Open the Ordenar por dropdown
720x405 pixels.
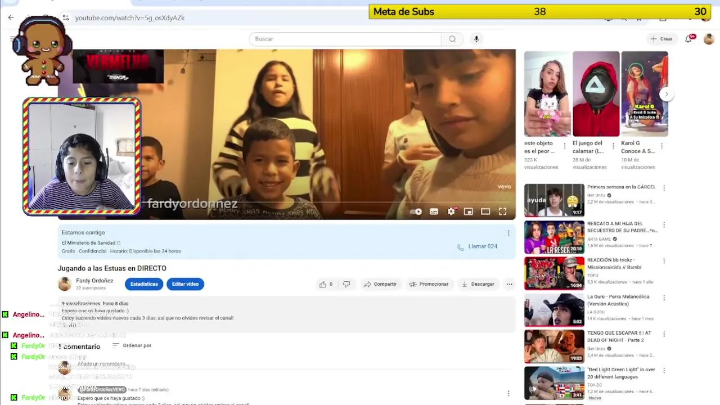[132, 345]
